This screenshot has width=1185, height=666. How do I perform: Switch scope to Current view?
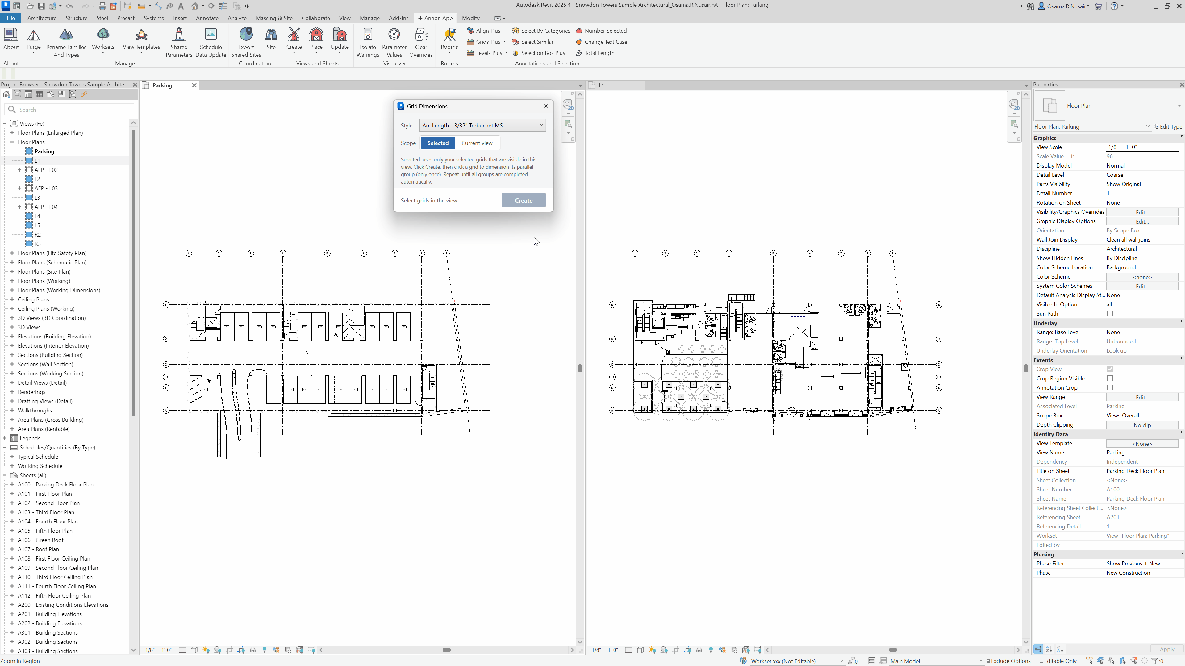(477, 143)
